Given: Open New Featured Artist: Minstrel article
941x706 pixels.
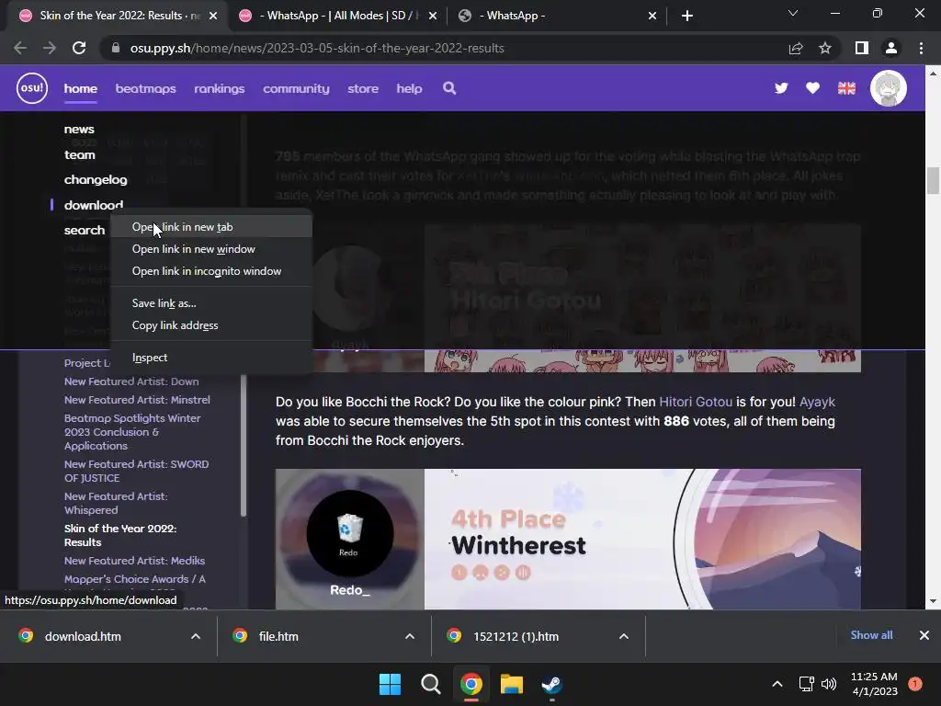Looking at the screenshot, I should tap(138, 400).
